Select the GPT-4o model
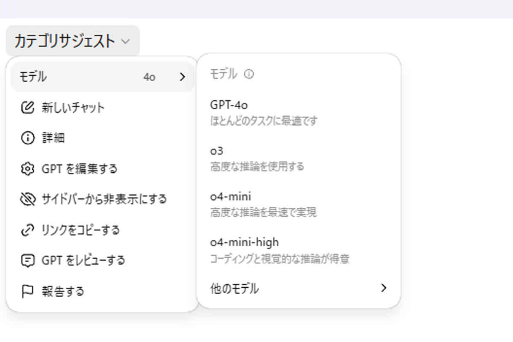Viewport: 513px width, 342px height. [x=229, y=105]
